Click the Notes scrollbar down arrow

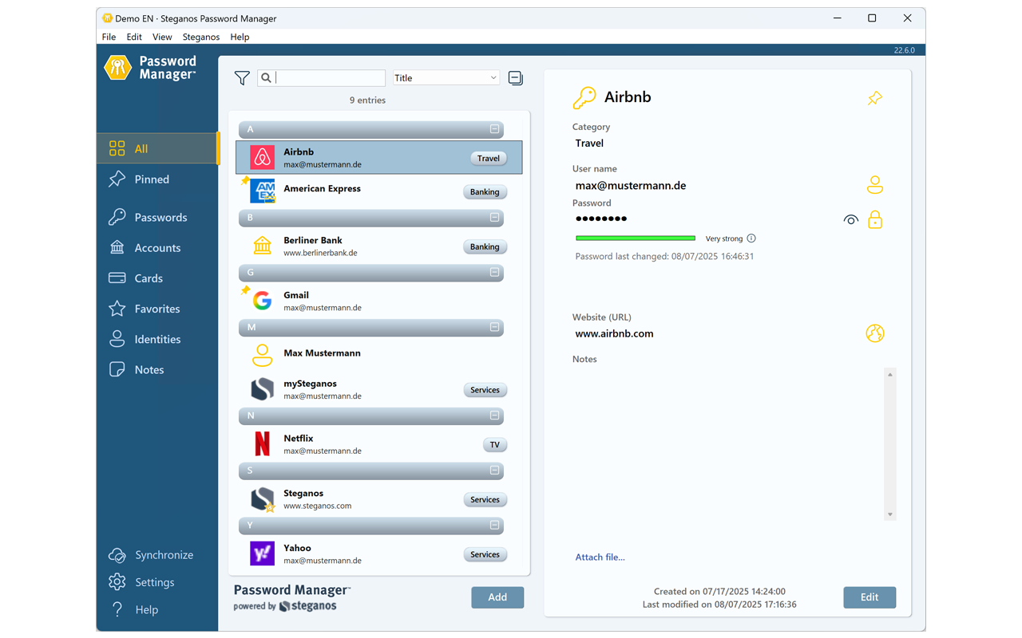[x=890, y=515]
